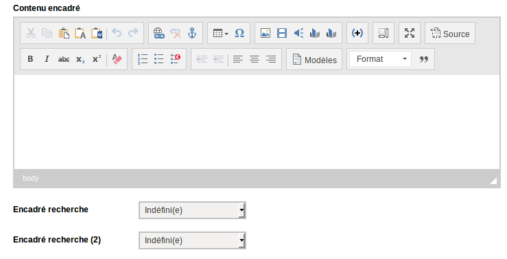Click the "Encadré recherche (2)" label

pyautogui.click(x=57, y=240)
